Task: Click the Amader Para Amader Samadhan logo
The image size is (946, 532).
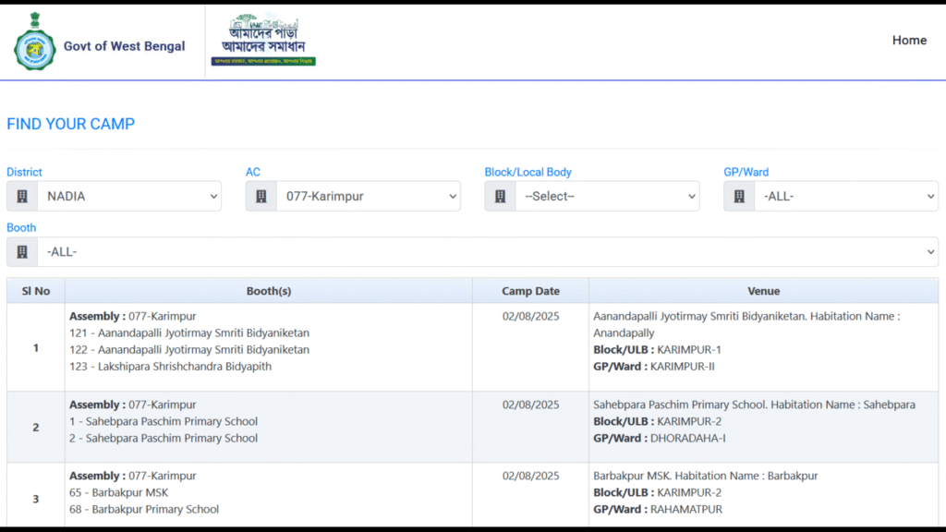Action: pos(263,39)
